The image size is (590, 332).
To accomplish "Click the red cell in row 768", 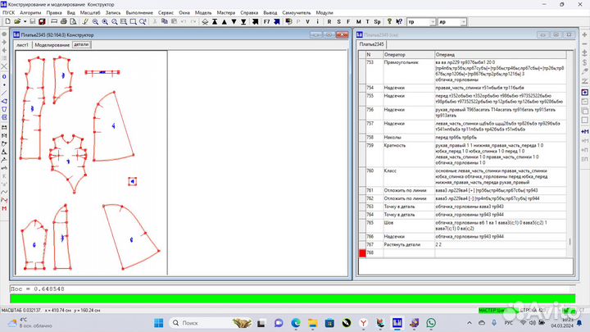I will (362, 252).
